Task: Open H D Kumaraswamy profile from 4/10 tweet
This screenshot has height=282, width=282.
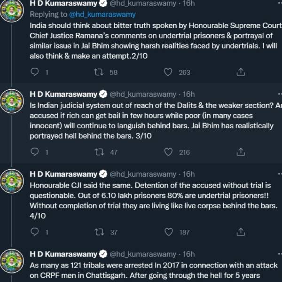Action: 63,174
